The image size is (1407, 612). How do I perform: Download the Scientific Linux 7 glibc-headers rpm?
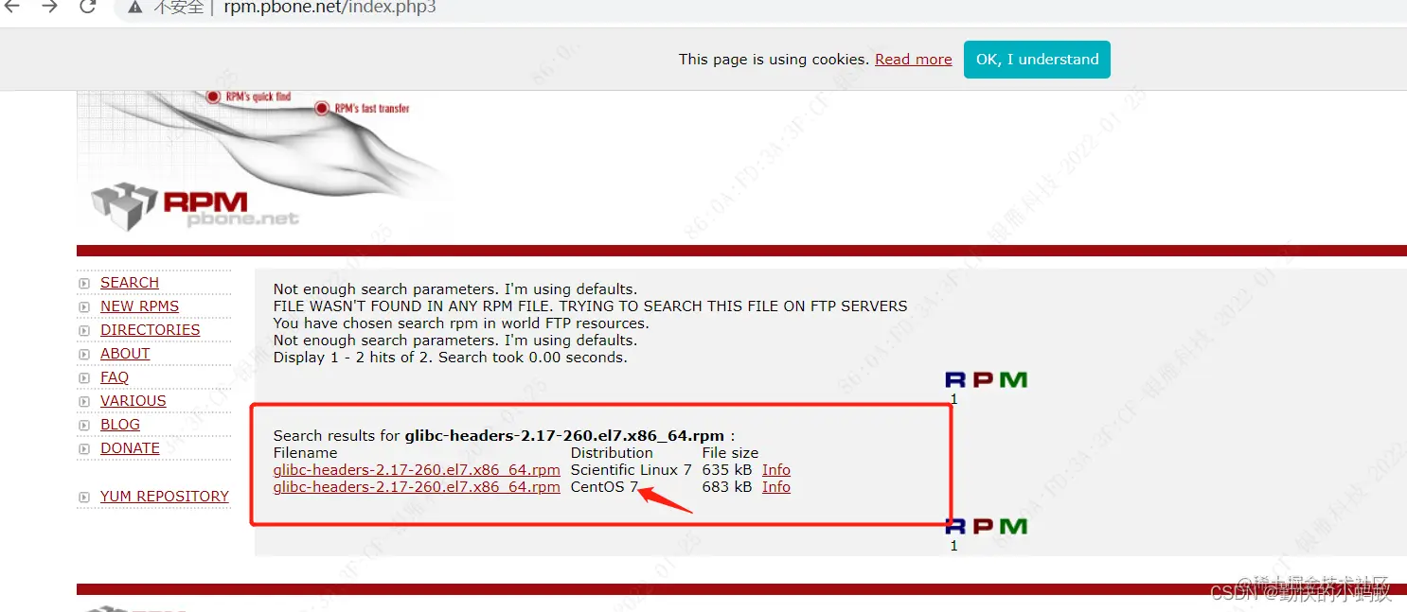pos(417,470)
